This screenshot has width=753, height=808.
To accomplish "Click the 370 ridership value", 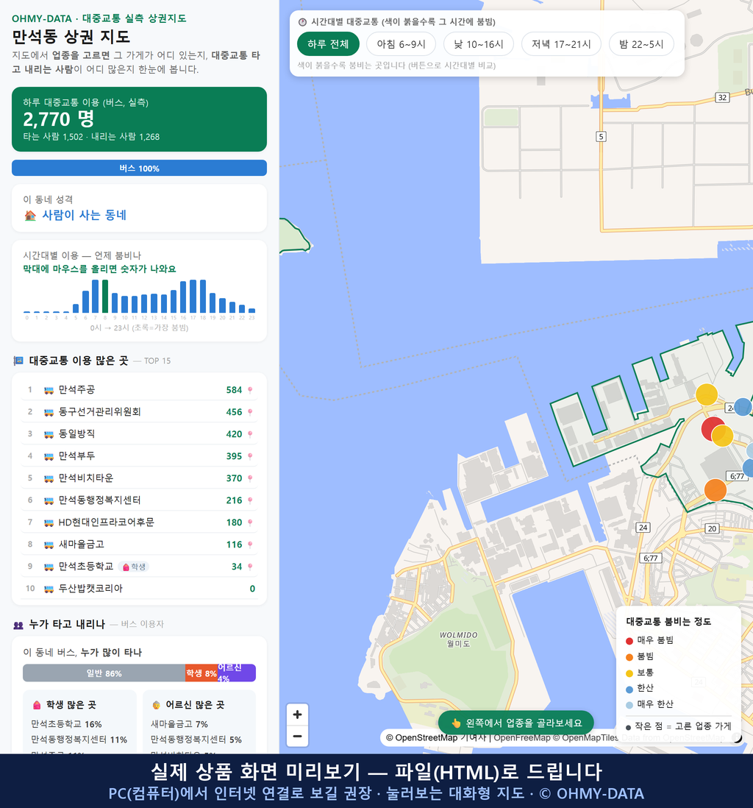I will point(234,478).
